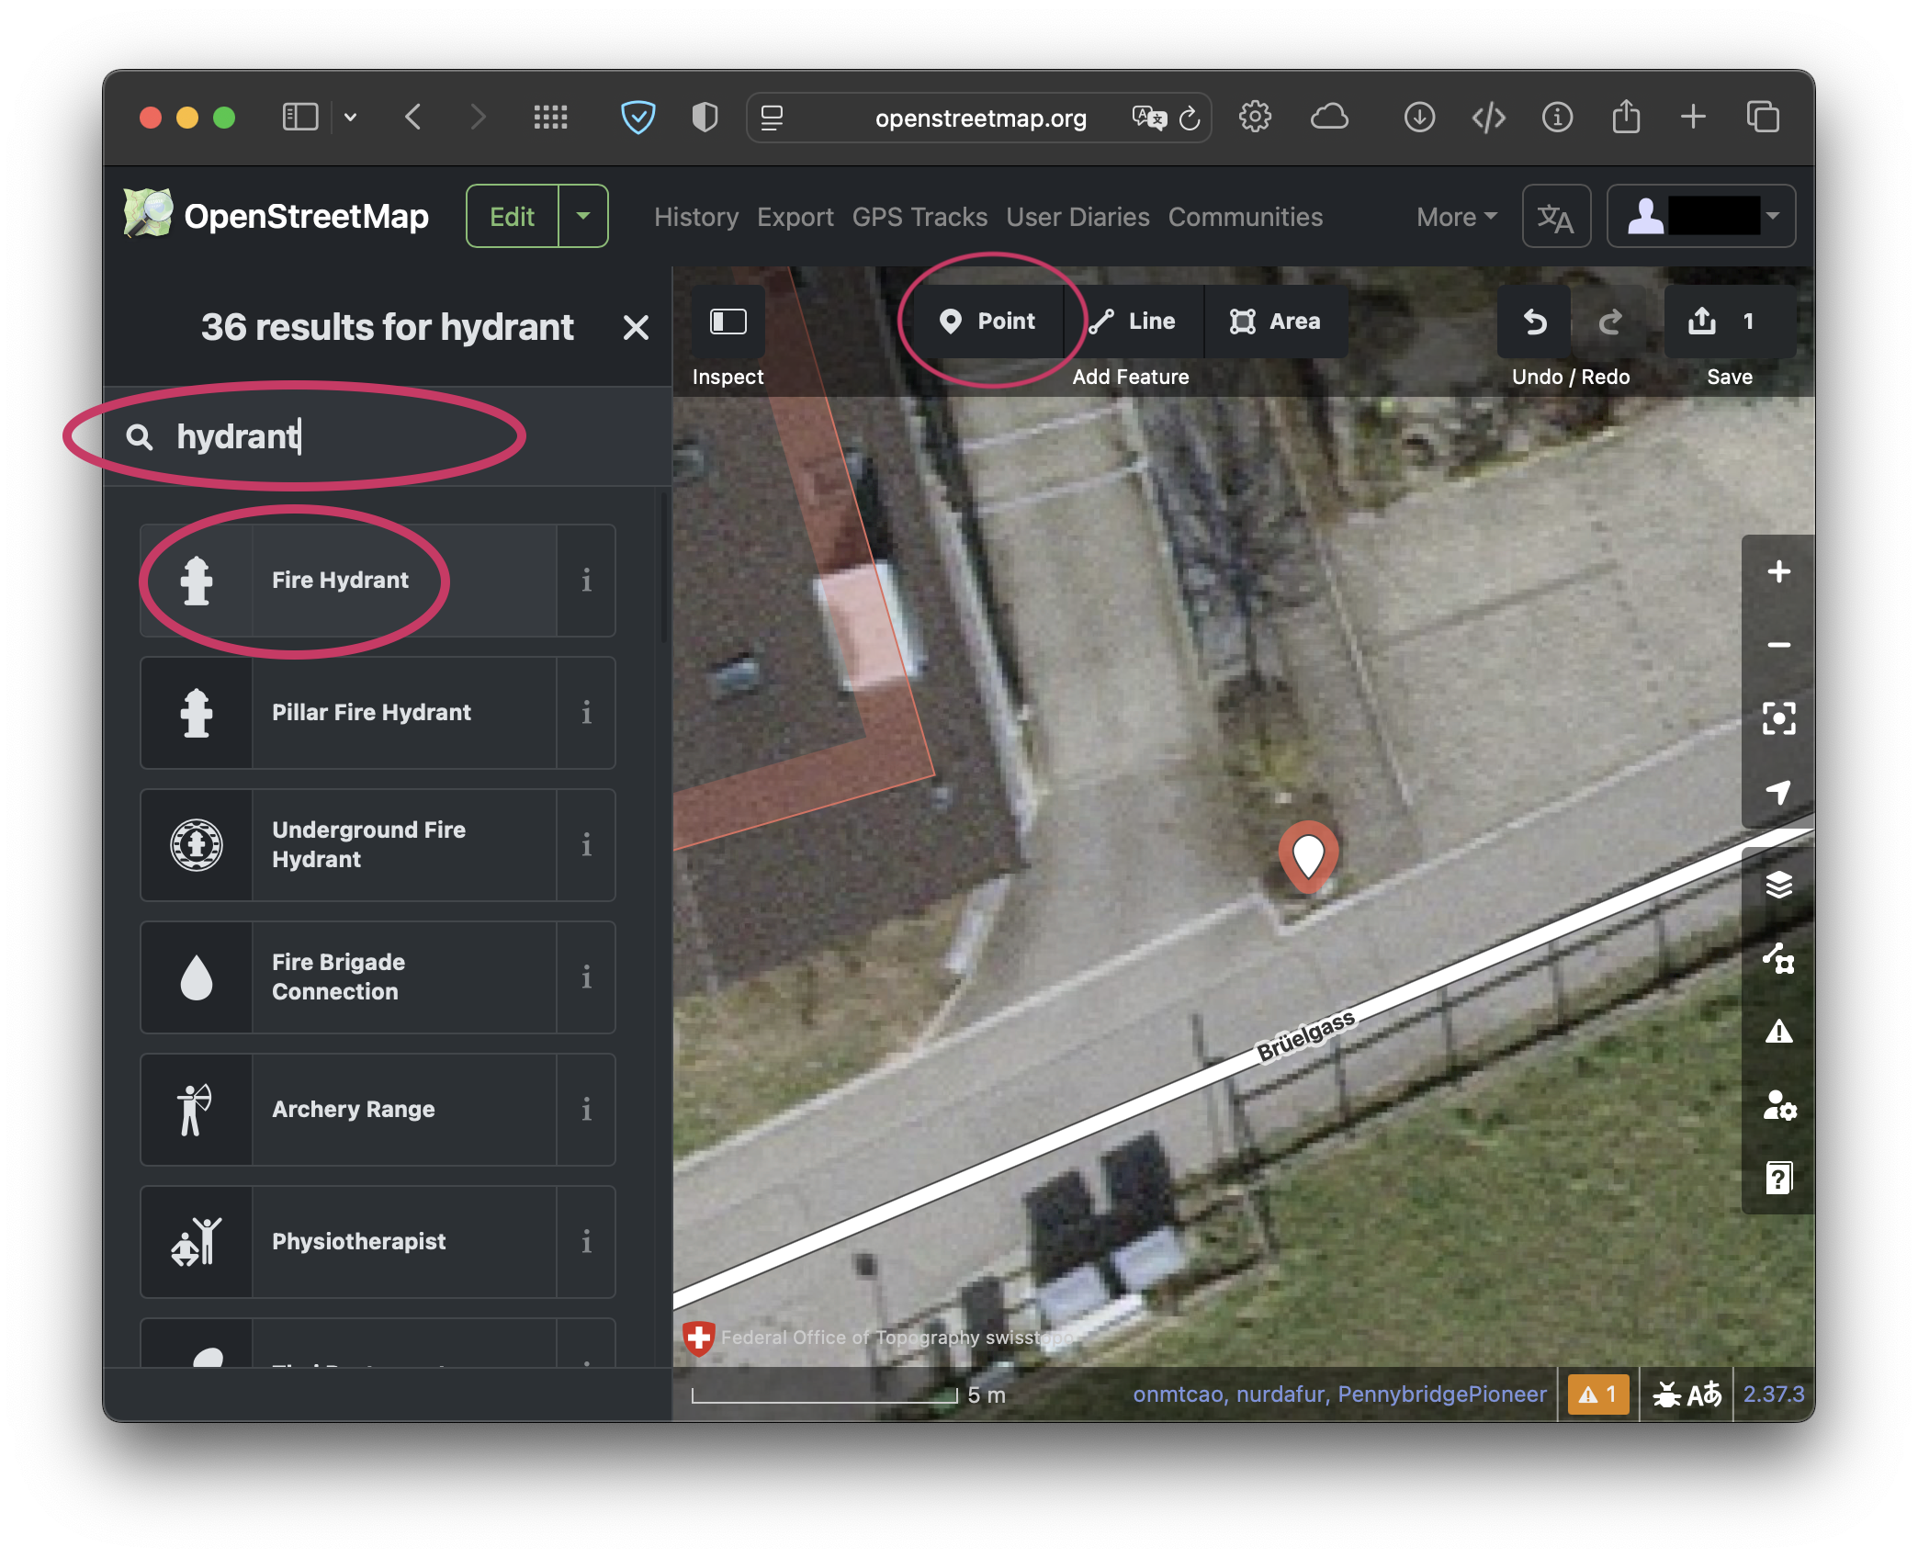The height and width of the screenshot is (1558, 1918).
Task: Click the Undo arrow button
Action: pyautogui.click(x=1535, y=322)
